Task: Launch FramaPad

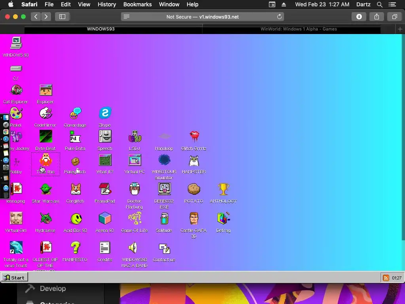Action: click(105, 189)
